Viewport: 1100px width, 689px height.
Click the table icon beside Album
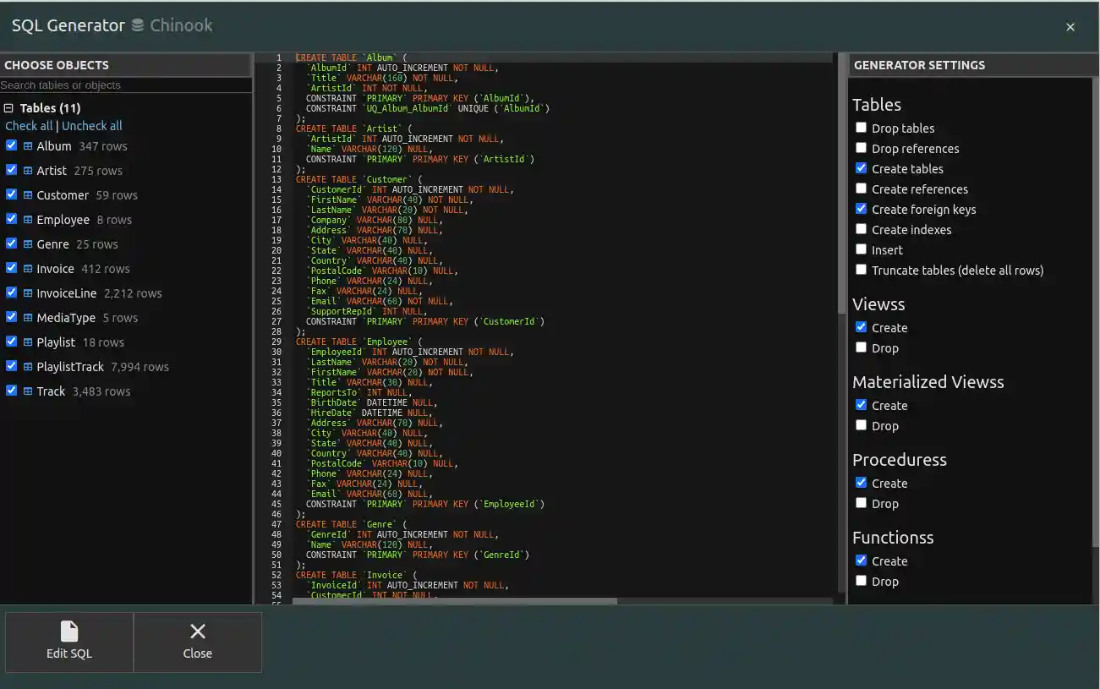(x=28, y=146)
